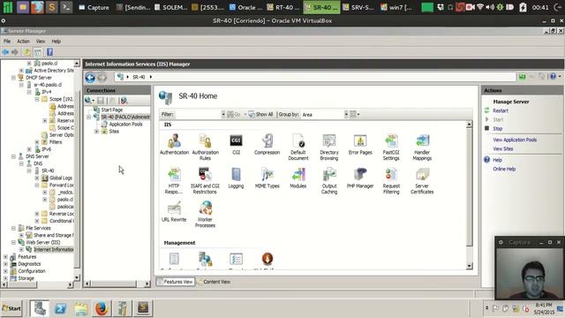Open PowerShell from the Windows taskbar
This screenshot has width=565, height=318.
click(60, 308)
